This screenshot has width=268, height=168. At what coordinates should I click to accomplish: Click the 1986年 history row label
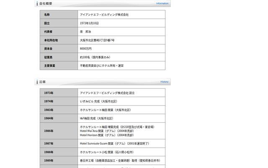[49, 131]
